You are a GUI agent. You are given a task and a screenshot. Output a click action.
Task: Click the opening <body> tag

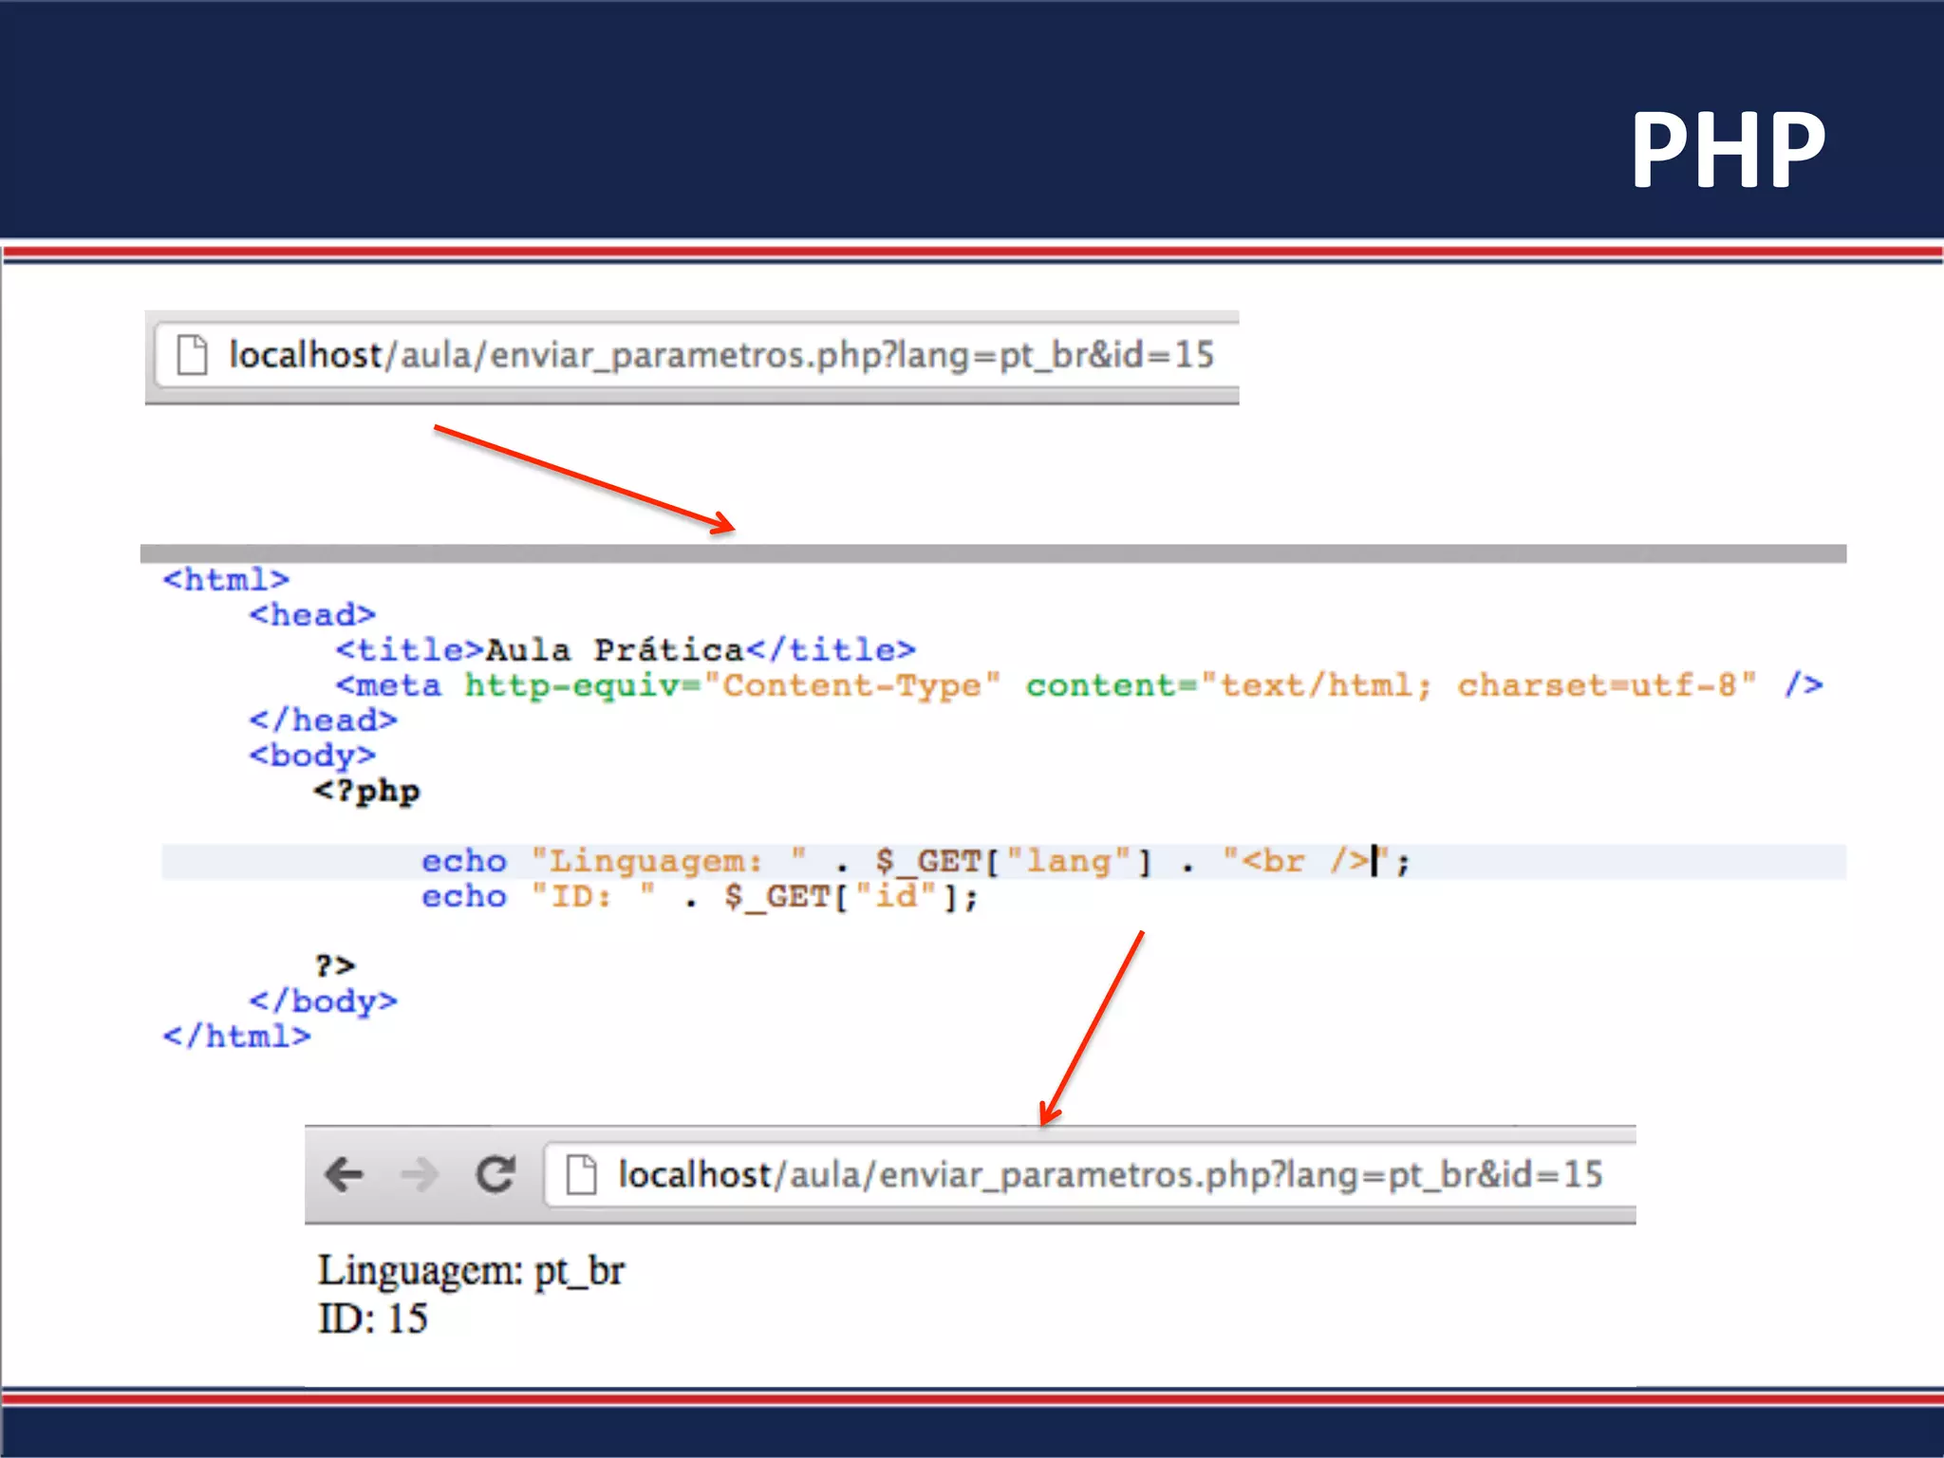pyautogui.click(x=312, y=756)
